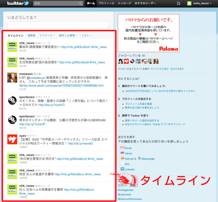Go to ホーム in top navigation
Viewport: 218px width, 202px height.
coord(91,3)
